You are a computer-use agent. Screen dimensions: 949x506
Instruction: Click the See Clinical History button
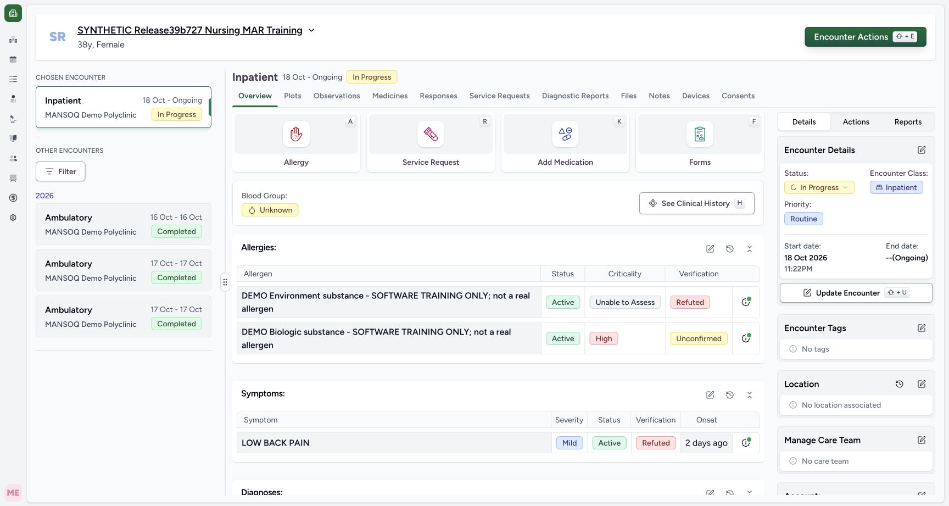point(696,203)
